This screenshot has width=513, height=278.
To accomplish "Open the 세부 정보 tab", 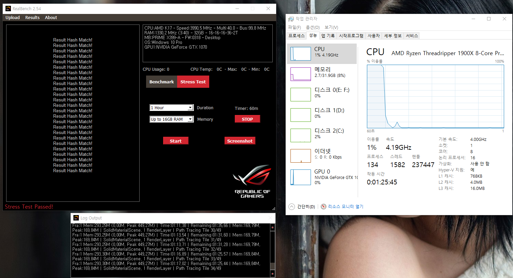I will pos(393,36).
